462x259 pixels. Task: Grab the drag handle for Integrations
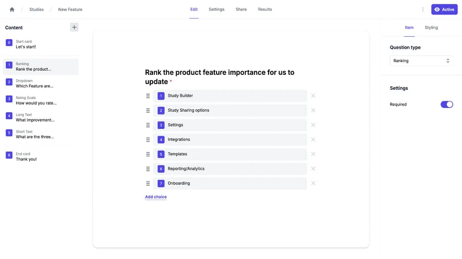click(x=148, y=139)
